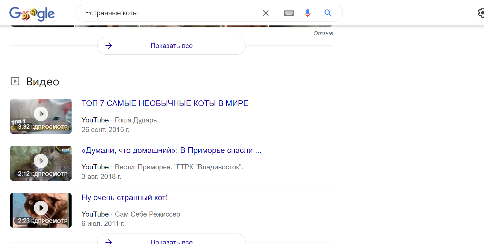This screenshot has width=484, height=244.
Task: Focus the search field with странные коты
Action: tap(170, 13)
